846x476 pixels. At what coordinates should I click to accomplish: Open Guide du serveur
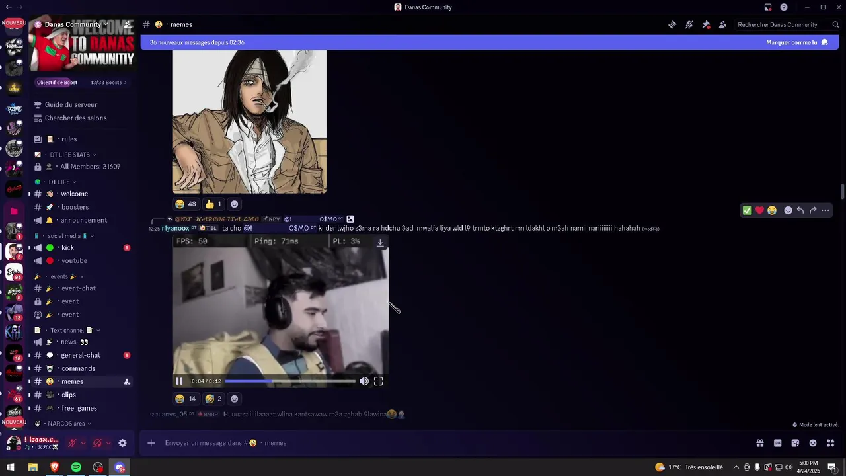pyautogui.click(x=71, y=104)
